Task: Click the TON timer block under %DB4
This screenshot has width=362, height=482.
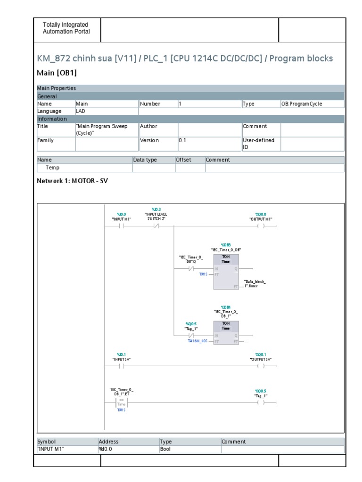Action: point(226,333)
